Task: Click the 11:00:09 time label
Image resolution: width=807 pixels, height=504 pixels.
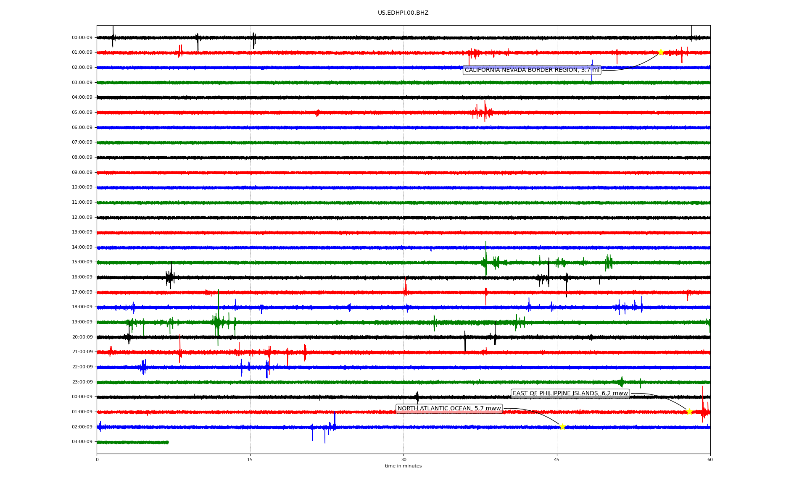Action: click(x=82, y=202)
